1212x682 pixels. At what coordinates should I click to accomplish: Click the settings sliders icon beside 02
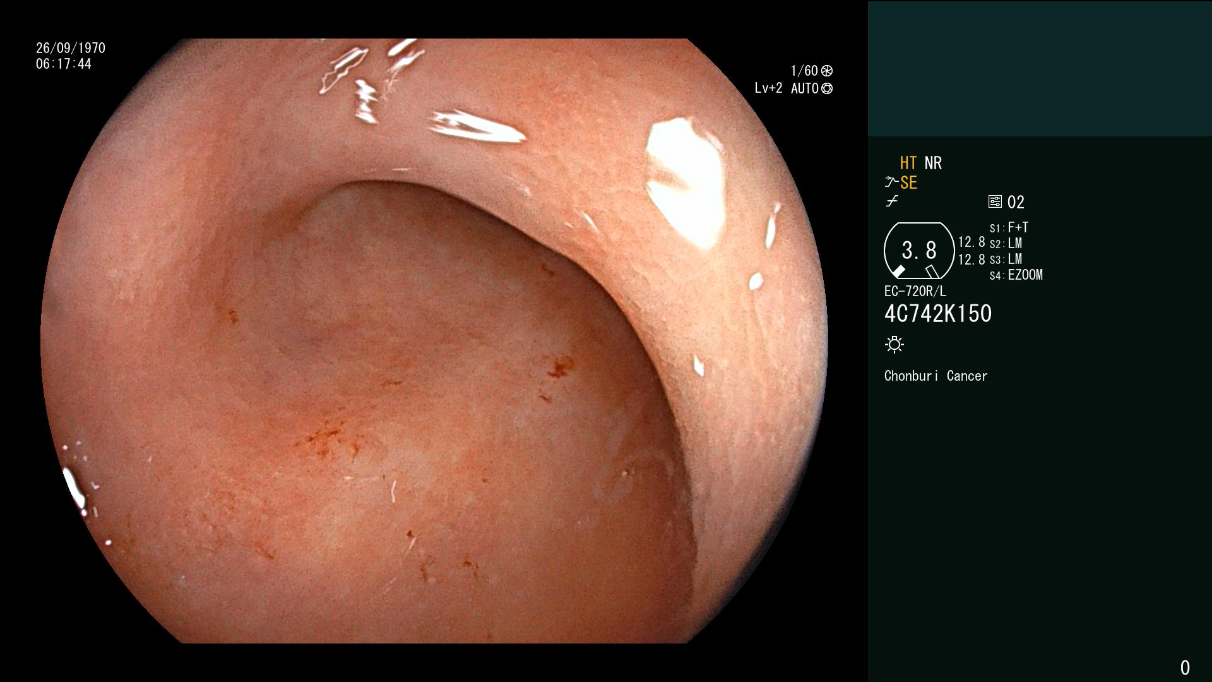(995, 201)
